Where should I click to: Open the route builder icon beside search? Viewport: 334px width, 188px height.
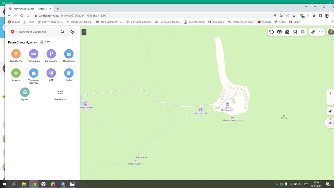click(72, 32)
